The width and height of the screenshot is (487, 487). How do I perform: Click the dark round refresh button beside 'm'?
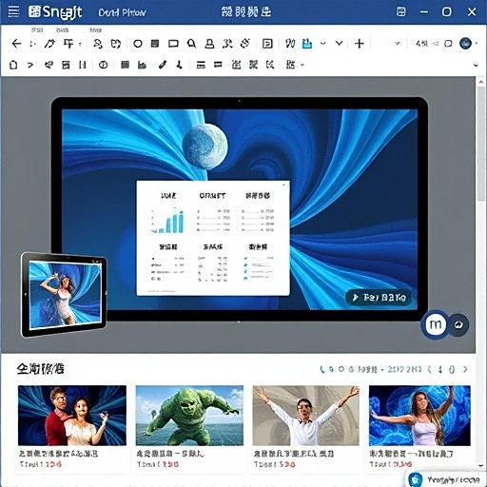458,324
